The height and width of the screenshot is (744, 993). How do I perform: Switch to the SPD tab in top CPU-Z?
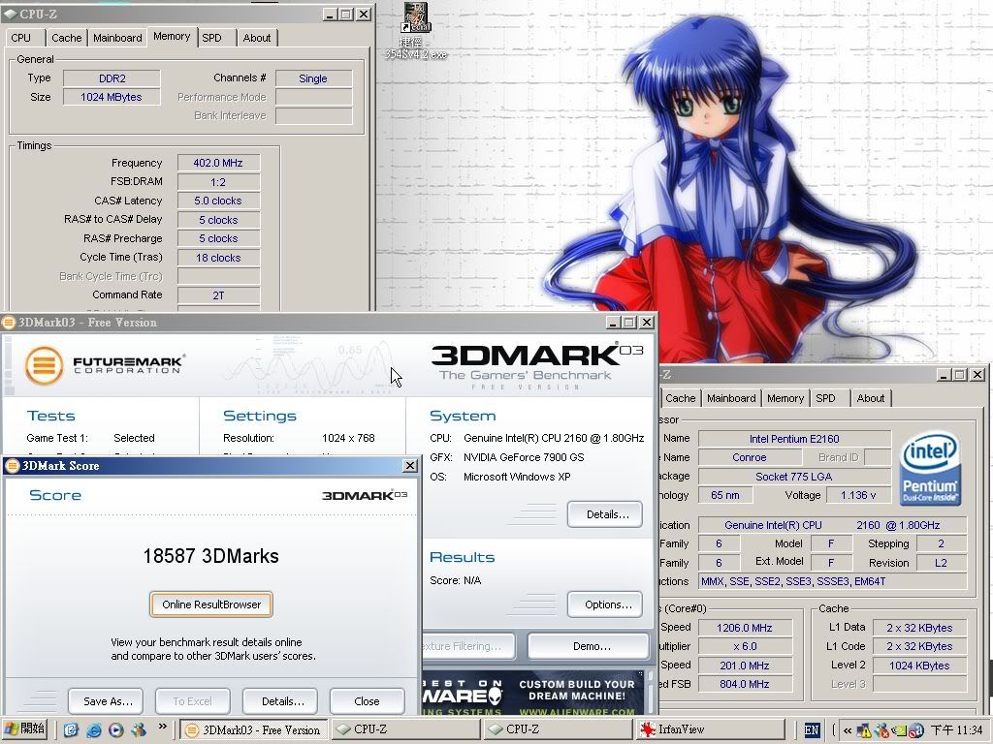(x=211, y=38)
